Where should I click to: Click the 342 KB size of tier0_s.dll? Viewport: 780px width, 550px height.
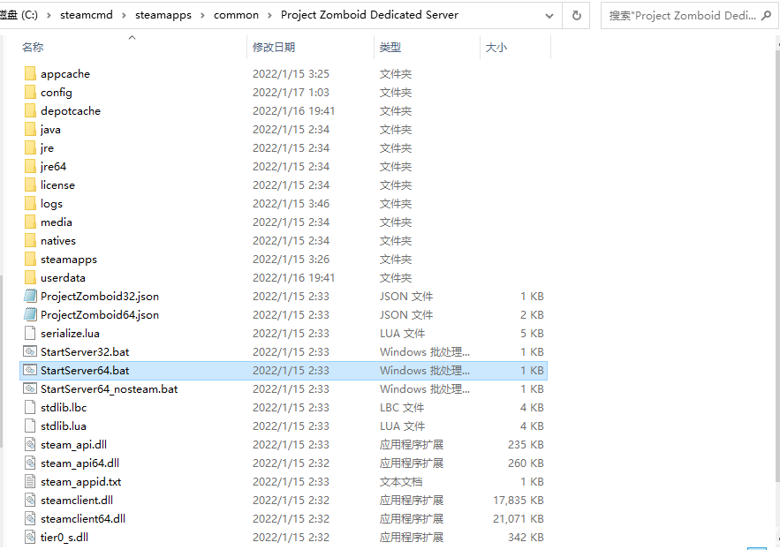pos(526,537)
